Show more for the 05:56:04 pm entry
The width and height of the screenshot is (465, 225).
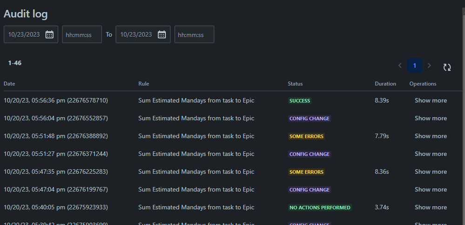[431, 118]
